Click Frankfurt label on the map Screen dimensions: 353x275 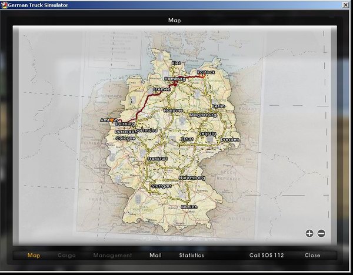tap(158, 159)
